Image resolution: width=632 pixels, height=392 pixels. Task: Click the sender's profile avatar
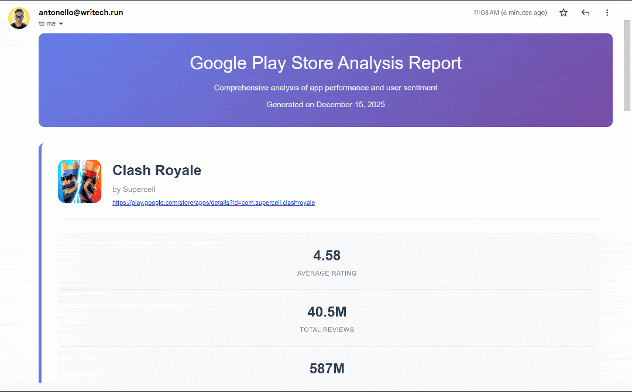19,18
